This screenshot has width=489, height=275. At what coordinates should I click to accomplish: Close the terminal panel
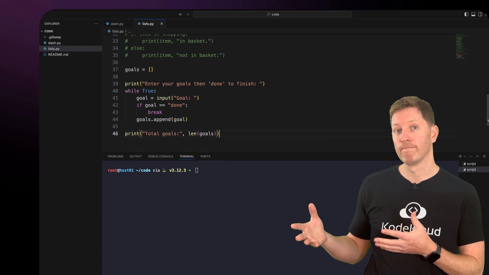484,156
